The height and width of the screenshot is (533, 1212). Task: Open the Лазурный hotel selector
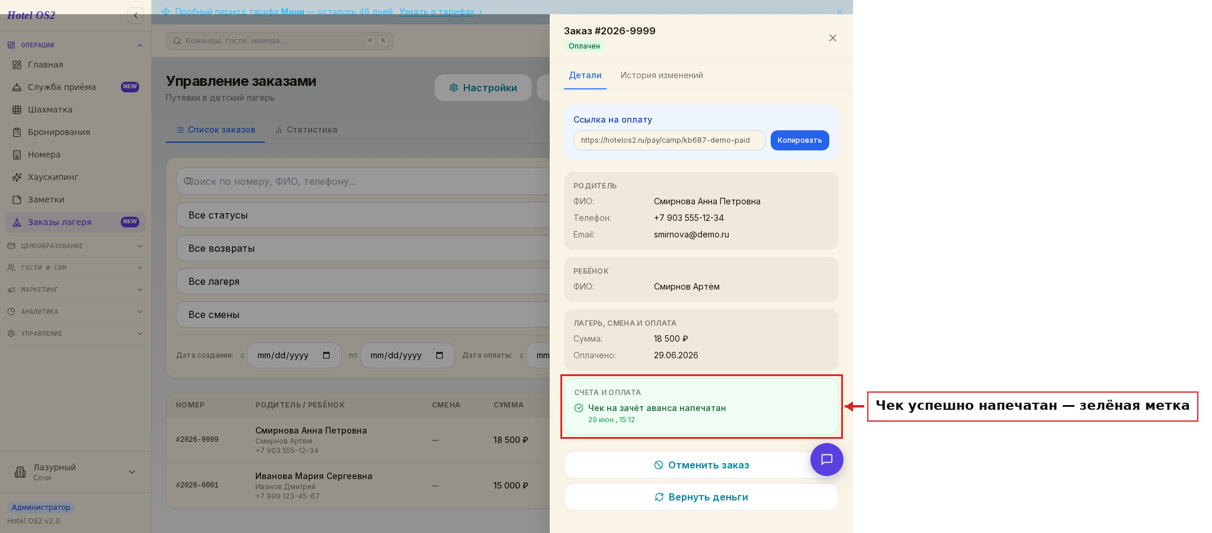coord(75,472)
